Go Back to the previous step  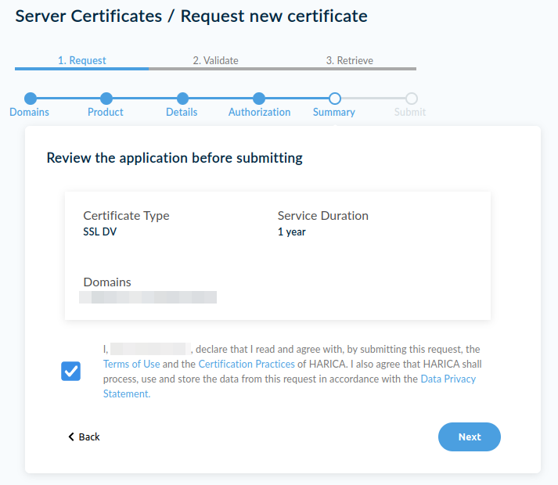click(84, 436)
